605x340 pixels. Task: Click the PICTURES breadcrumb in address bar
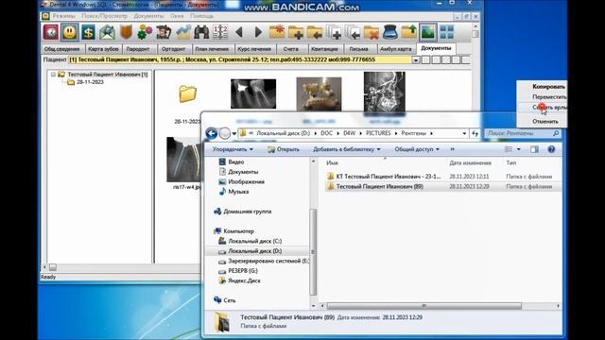click(x=378, y=133)
